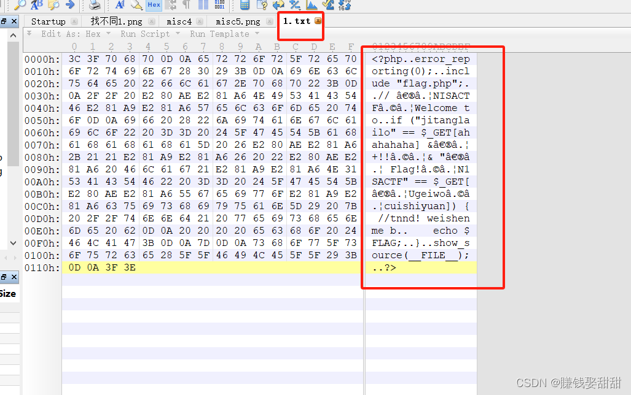Click the Size column header
Screen dimensions: 631x395
[7, 294]
